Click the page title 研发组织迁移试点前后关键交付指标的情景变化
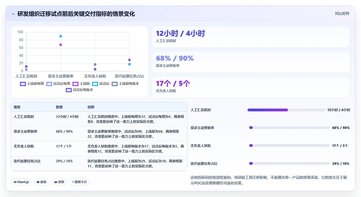This screenshot has width=361, height=197. pos(76,14)
